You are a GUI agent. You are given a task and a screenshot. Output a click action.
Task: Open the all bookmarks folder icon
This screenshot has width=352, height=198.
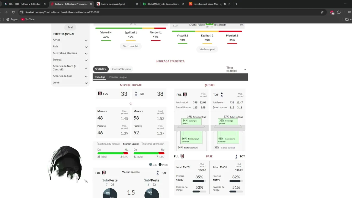tap(347, 19)
